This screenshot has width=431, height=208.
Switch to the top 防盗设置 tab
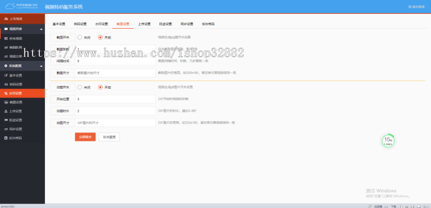coord(166,24)
